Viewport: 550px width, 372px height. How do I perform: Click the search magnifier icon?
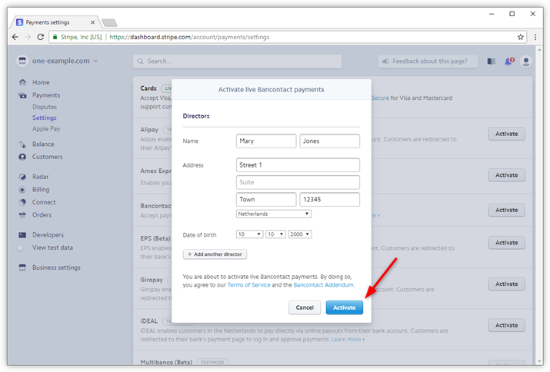pos(140,61)
